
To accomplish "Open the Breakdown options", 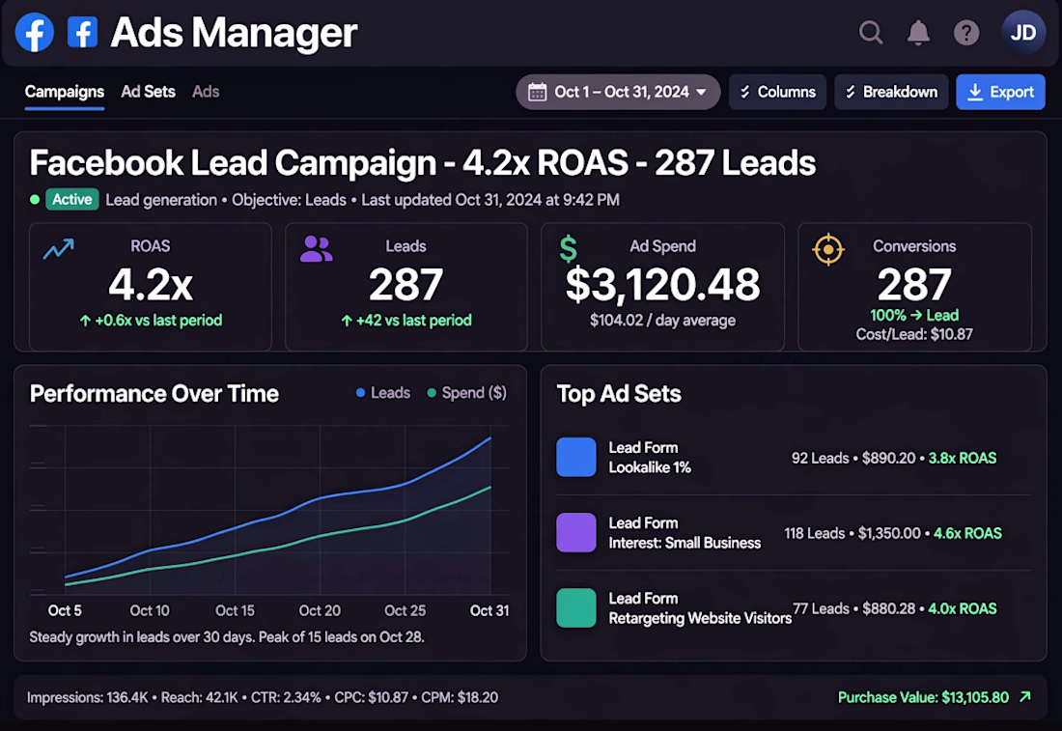I will [891, 92].
